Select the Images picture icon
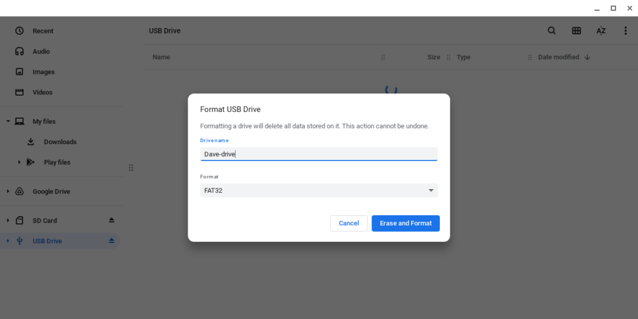 tap(19, 72)
